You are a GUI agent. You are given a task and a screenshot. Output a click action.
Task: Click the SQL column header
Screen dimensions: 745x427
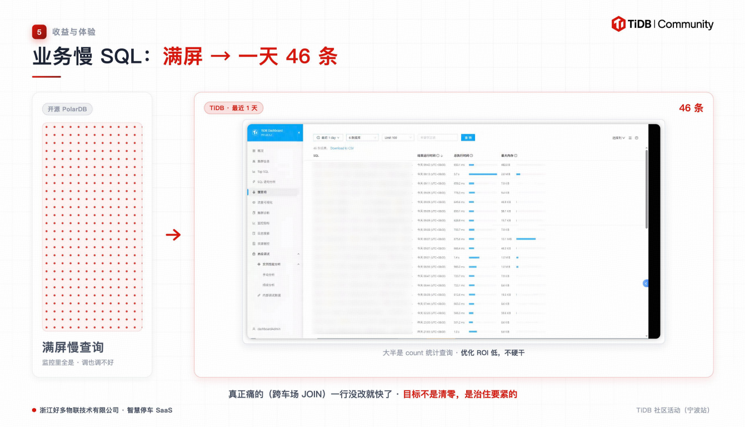tap(316, 156)
